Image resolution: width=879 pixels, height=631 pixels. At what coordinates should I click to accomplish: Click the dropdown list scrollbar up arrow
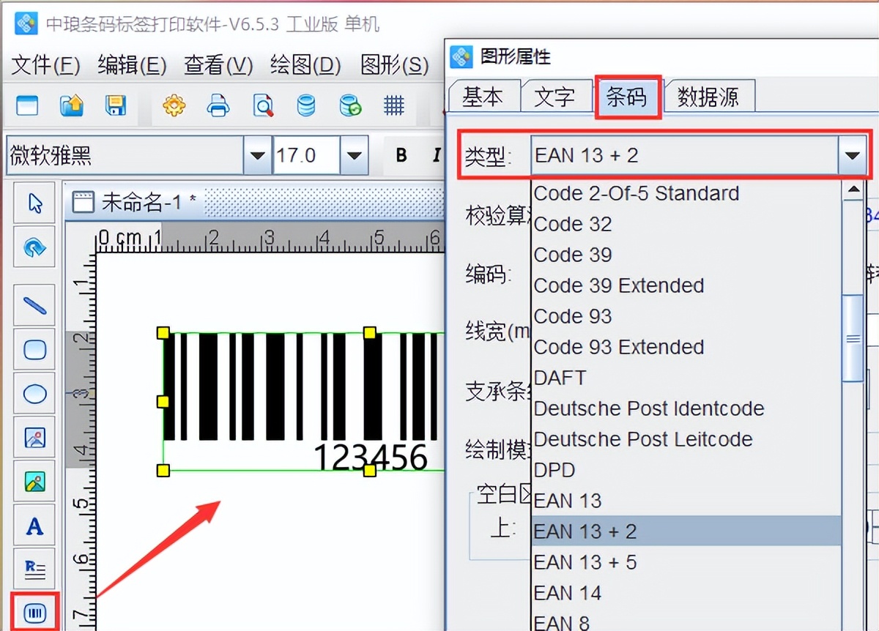[x=853, y=189]
